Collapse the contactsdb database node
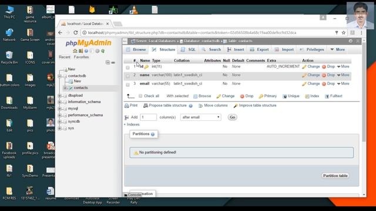The height and width of the screenshot is (211, 376). click(60, 76)
